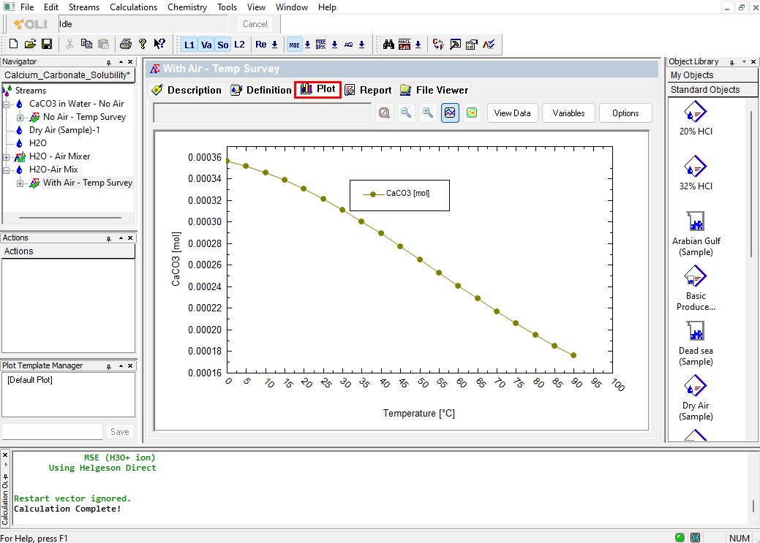
Task: Click the checkmark validation icon in the toolbar
Action: (x=489, y=45)
